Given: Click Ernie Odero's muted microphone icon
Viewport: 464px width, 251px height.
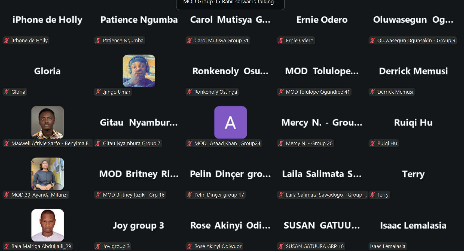Looking at the screenshot, I should pos(281,41).
